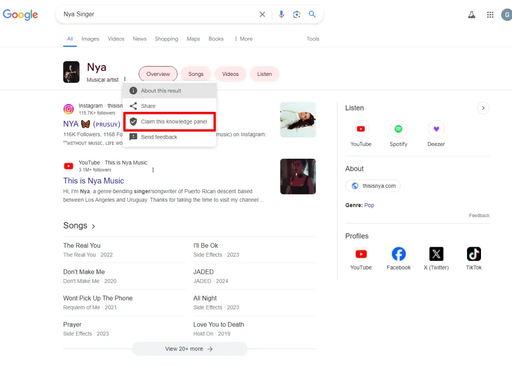Image resolution: width=512 pixels, height=365 pixels.
Task: Choose Claim this knowledge panel
Action: 169,122
